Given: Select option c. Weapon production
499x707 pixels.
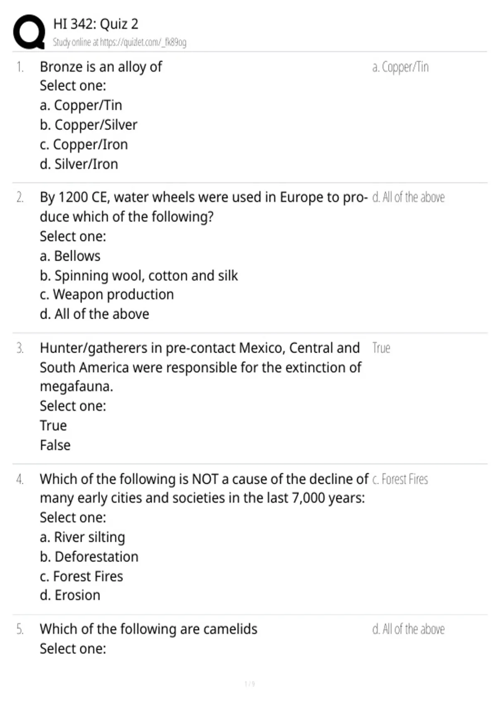Looking at the screenshot, I should (x=107, y=294).
